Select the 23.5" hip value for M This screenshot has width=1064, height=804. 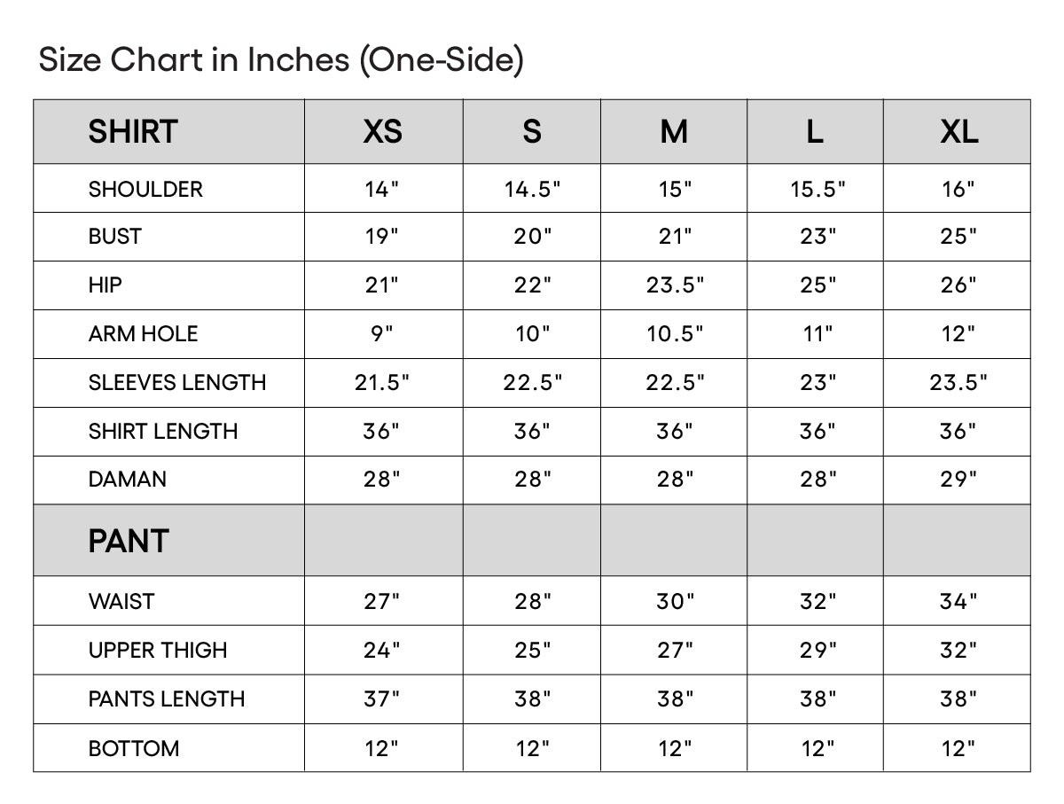[675, 285]
